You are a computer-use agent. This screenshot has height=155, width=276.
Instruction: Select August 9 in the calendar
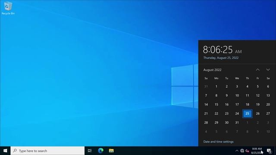pos(227,96)
